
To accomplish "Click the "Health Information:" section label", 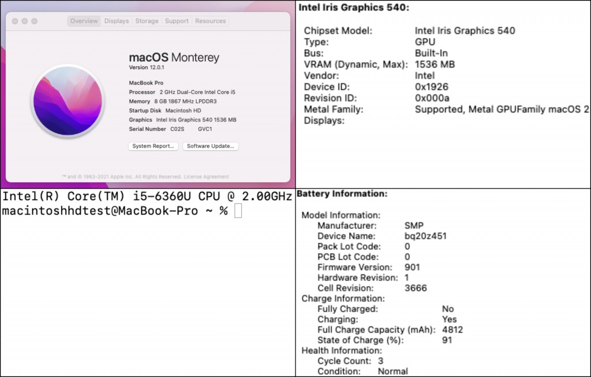I will (x=342, y=350).
